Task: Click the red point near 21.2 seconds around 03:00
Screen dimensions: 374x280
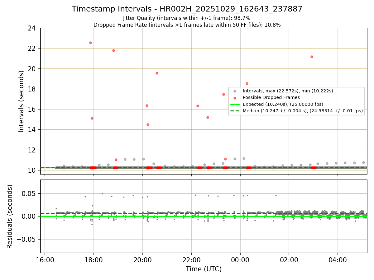Action: (312, 57)
